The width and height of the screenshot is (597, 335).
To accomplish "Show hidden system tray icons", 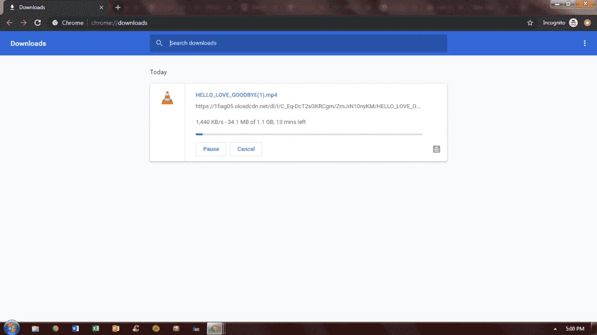I will [555, 329].
